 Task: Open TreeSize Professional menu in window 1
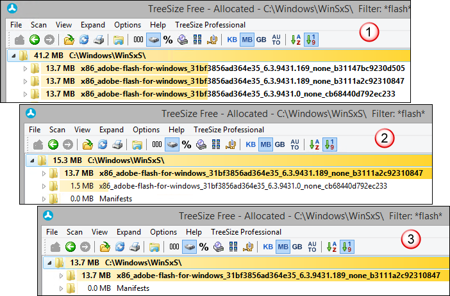tap(210, 25)
